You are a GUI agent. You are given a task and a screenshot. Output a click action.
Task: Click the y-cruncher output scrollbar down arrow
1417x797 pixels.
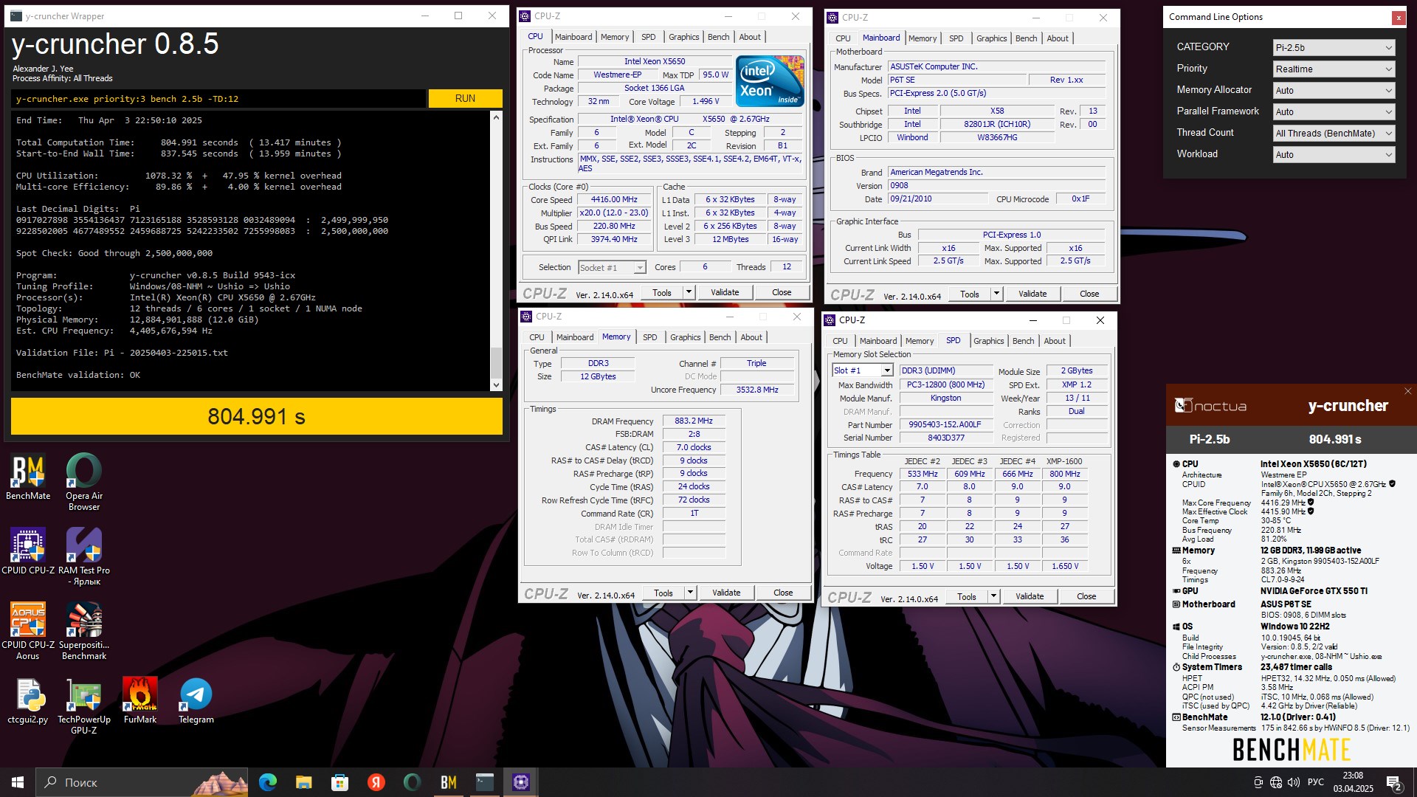(x=496, y=384)
